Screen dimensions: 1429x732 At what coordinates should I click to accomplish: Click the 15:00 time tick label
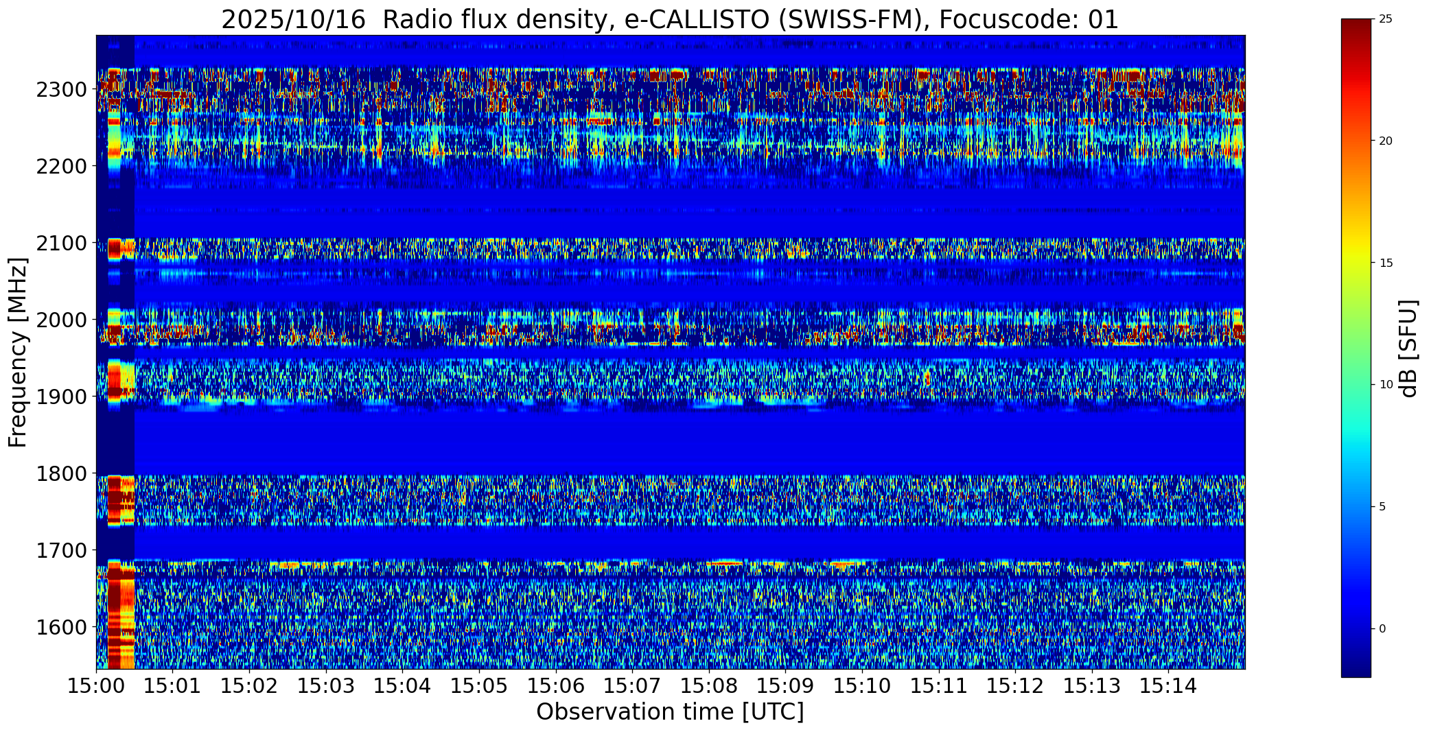coord(96,685)
